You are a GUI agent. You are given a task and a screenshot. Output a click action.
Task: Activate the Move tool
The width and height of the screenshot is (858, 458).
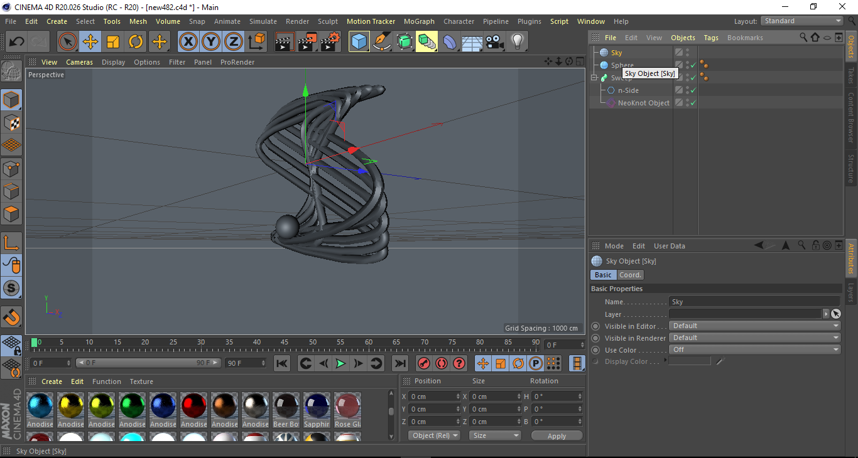click(90, 42)
